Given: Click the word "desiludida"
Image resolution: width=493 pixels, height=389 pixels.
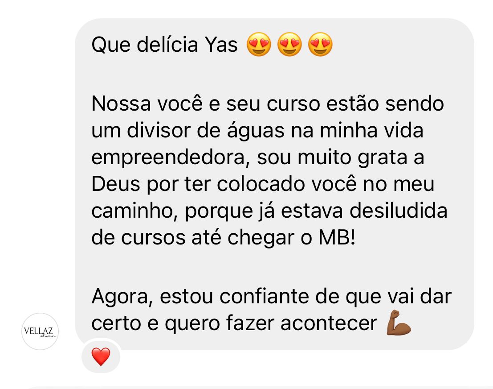Looking at the screenshot, I should pos(398,211).
